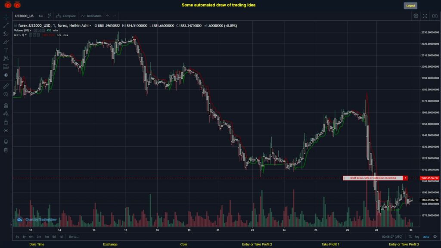Expand the Volume (20) indicator dropdown
Image resolution: width=441 pixels, height=248 pixels.
(x=31, y=31)
